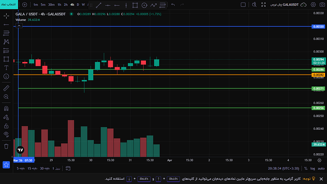Viewport: 327px width, 184px height.
Task: Open the chart layout selector square icon
Action: [243, 5]
